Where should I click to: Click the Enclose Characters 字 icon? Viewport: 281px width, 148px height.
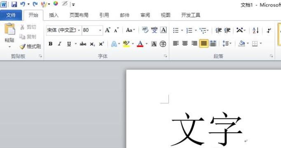163,44
